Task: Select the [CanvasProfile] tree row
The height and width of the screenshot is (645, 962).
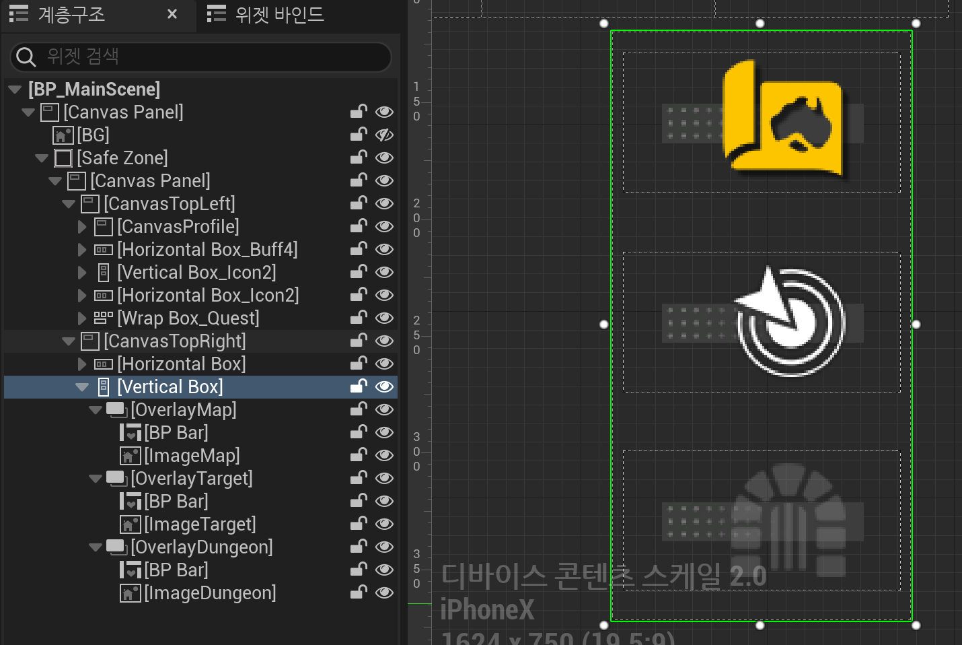Action: pos(200,227)
